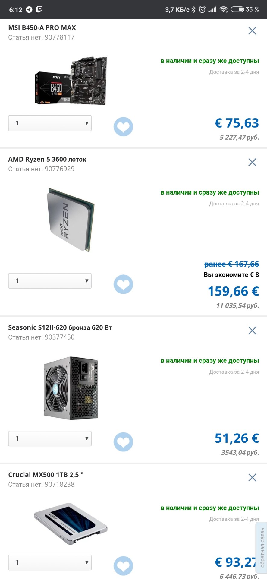Remove Crucial MX500 1TB from cart
Screen dimensions: 267x579
pyautogui.click(x=252, y=477)
